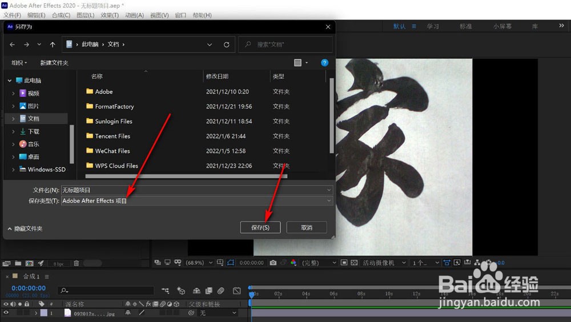571x322 pixels.
Task: Open the Composition menu
Action: [61, 15]
